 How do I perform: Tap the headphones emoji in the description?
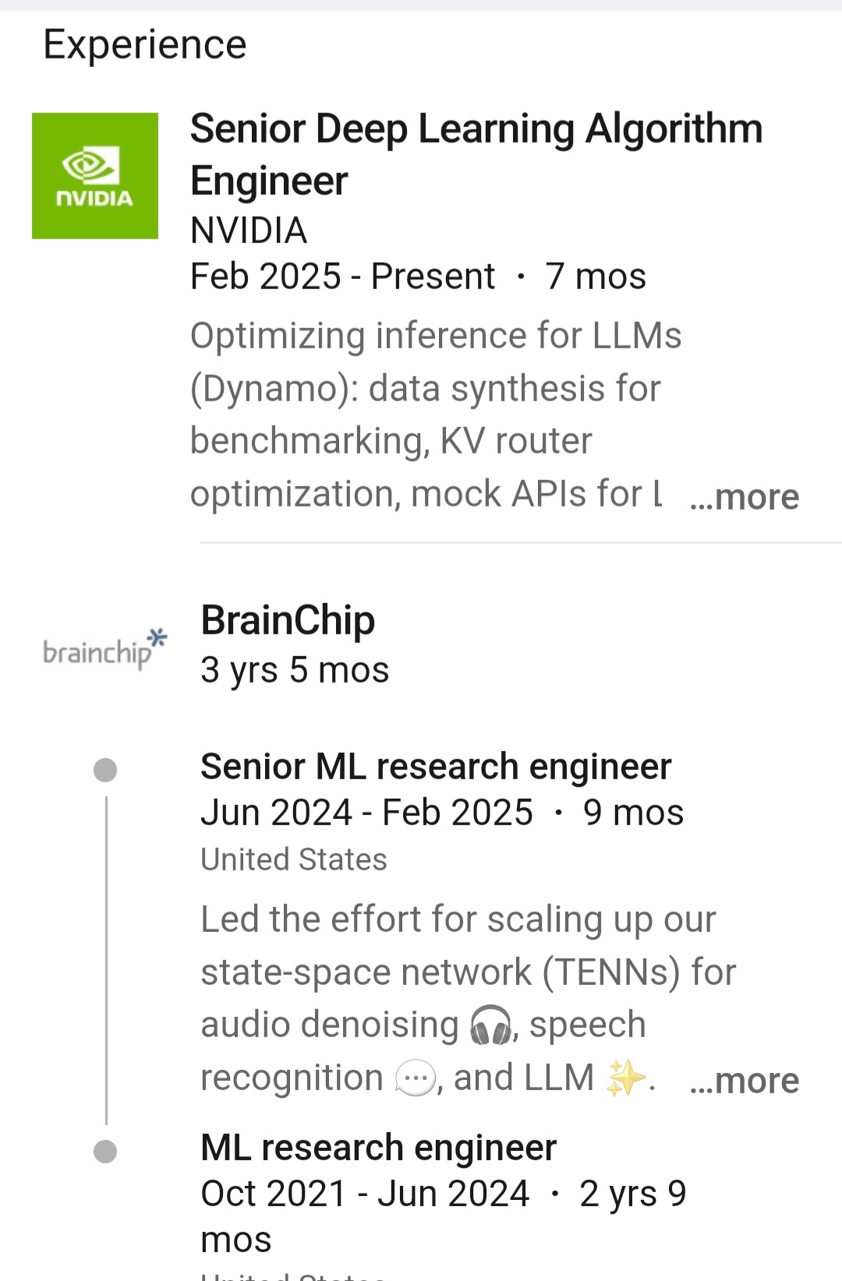(x=491, y=1025)
